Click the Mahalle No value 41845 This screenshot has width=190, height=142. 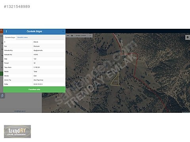36,54
